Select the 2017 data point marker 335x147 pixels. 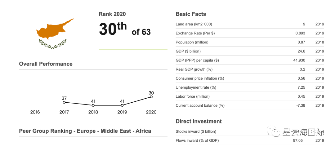coord(64,102)
